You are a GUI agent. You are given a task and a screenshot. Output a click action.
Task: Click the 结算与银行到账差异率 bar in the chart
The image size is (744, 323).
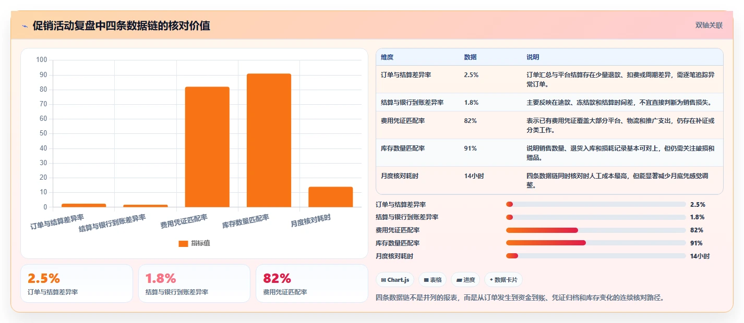(x=146, y=206)
